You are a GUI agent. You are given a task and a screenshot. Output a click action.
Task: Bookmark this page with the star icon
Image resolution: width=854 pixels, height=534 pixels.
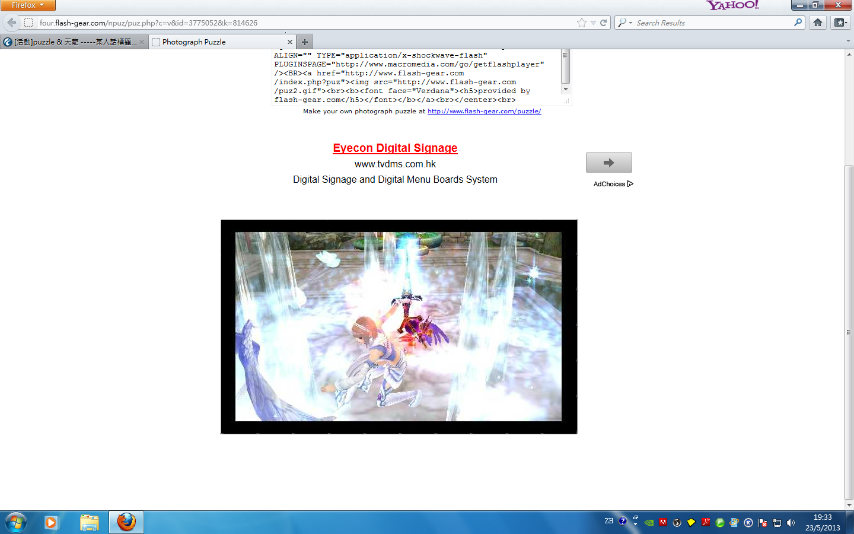tap(582, 23)
